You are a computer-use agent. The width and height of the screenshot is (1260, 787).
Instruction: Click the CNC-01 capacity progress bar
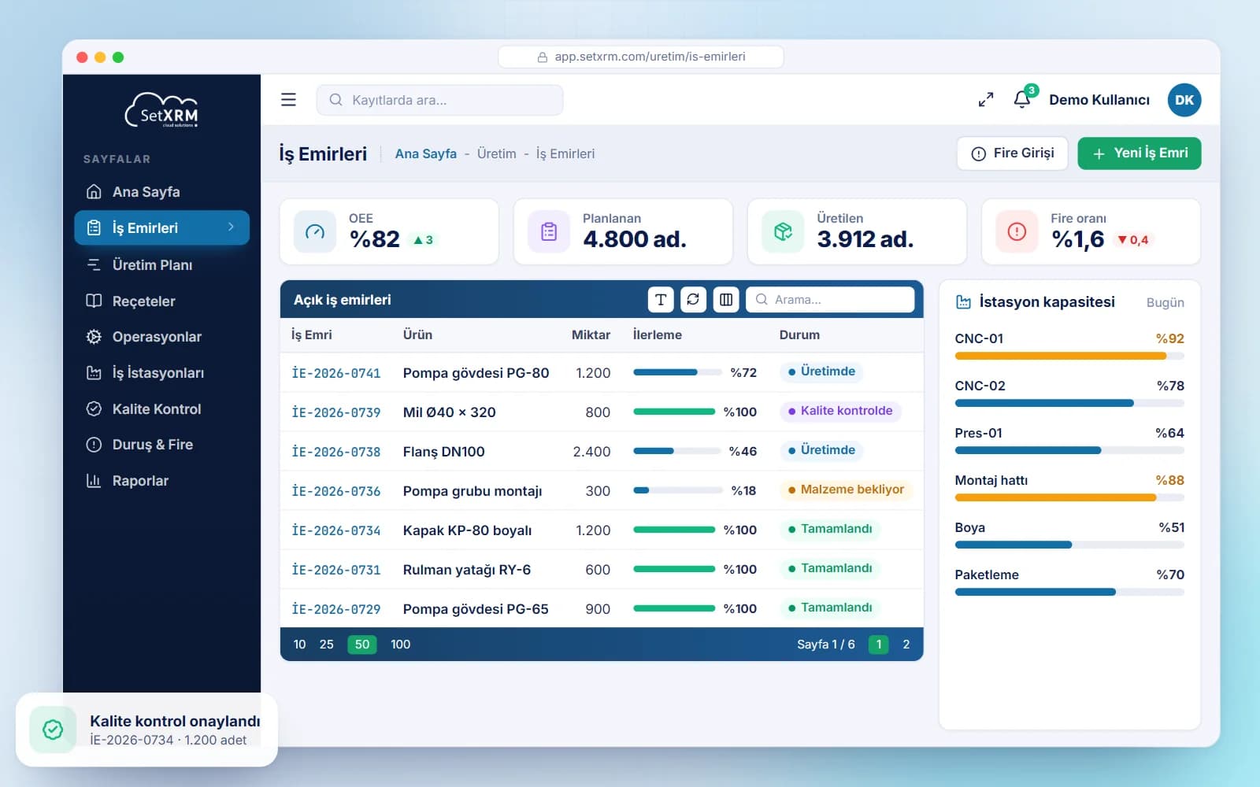[x=1069, y=356]
